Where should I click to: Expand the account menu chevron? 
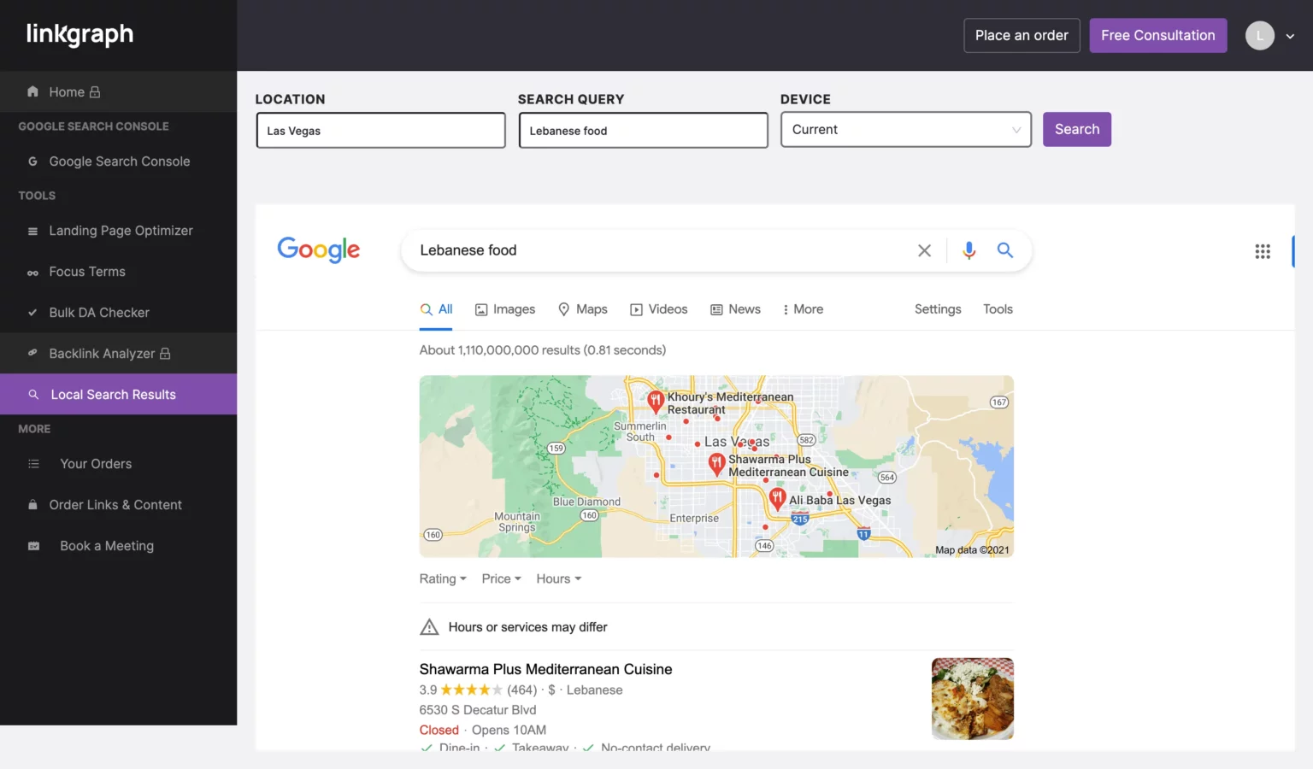pos(1290,36)
